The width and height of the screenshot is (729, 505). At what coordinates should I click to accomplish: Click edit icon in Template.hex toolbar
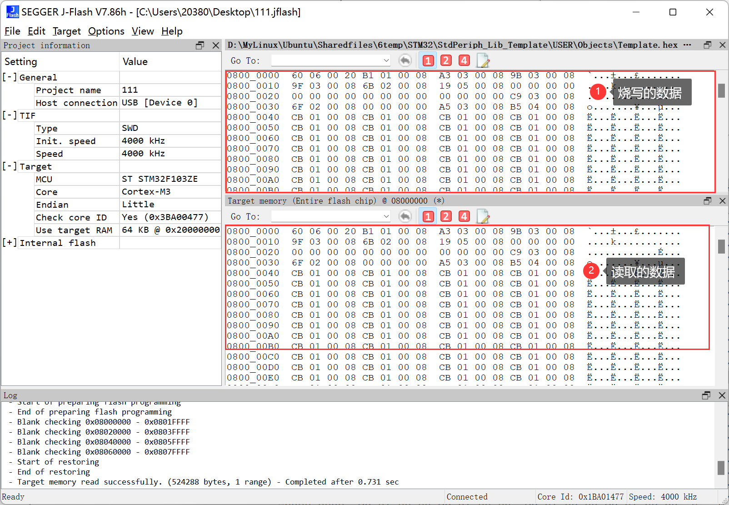coord(483,60)
